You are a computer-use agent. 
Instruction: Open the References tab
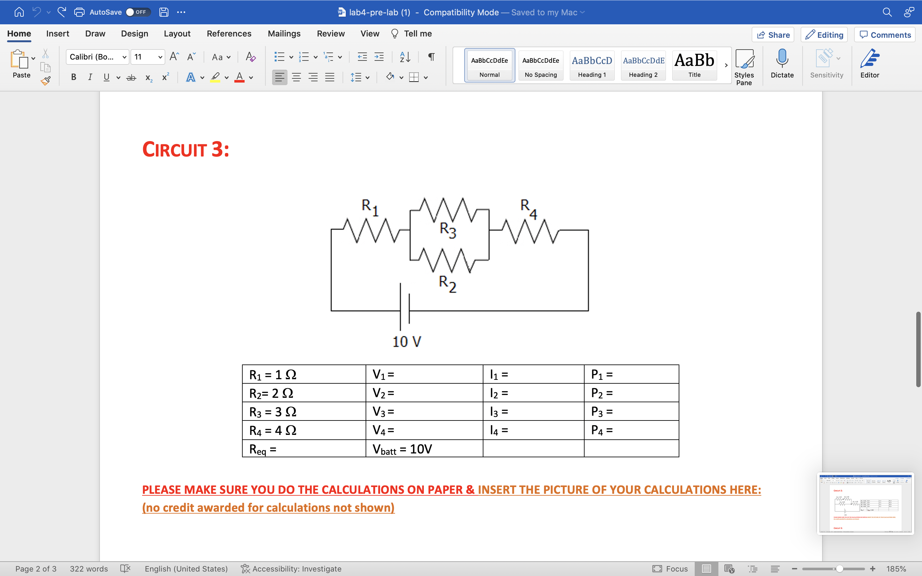click(x=229, y=34)
